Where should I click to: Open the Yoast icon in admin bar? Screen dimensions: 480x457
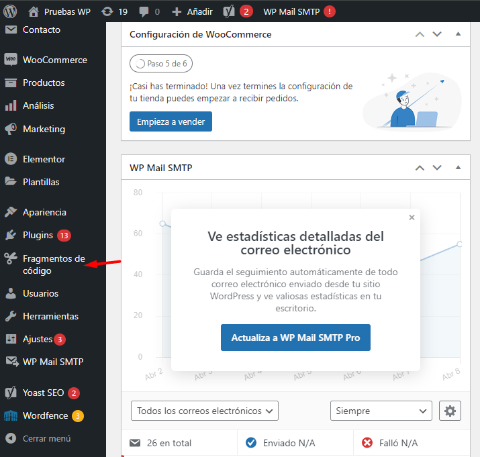(x=229, y=11)
